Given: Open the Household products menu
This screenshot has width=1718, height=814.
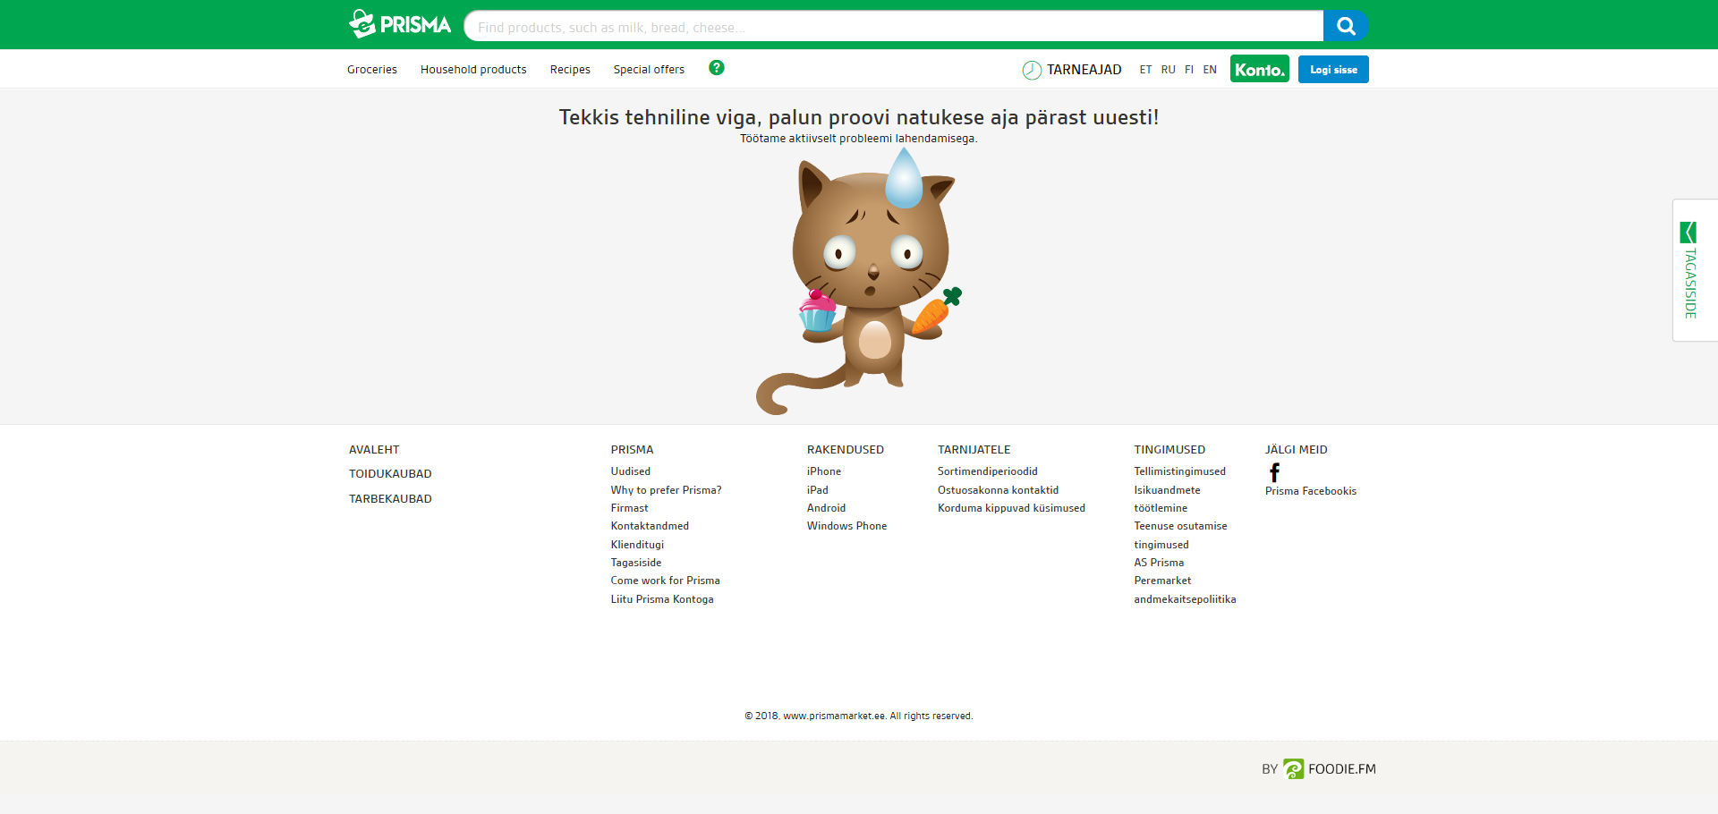Looking at the screenshot, I should click(473, 70).
